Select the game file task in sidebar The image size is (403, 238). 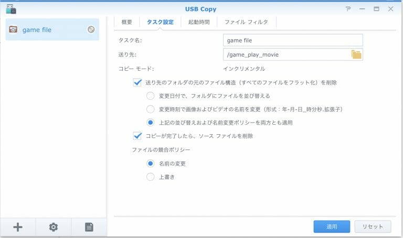pyautogui.click(x=52, y=29)
